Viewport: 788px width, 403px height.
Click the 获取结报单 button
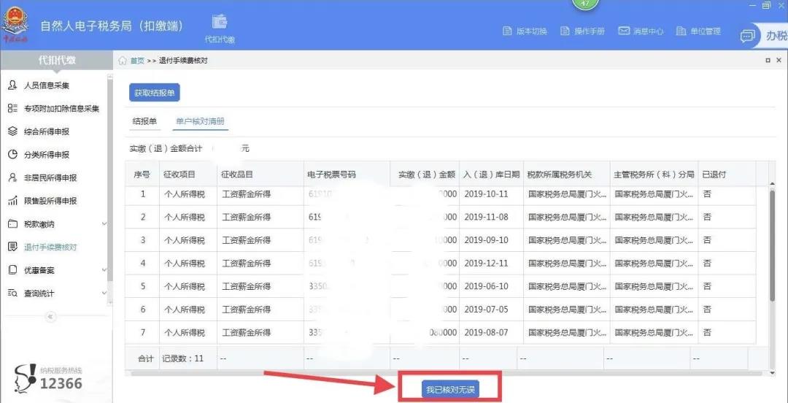155,93
